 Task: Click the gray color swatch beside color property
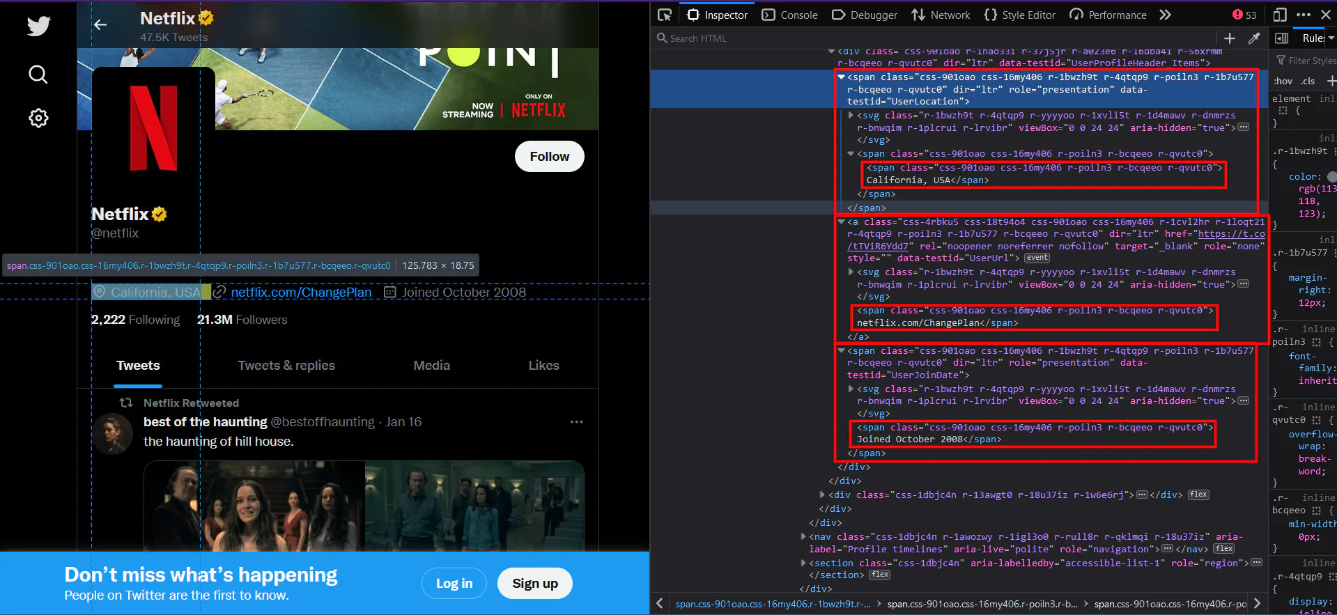coord(1332,177)
